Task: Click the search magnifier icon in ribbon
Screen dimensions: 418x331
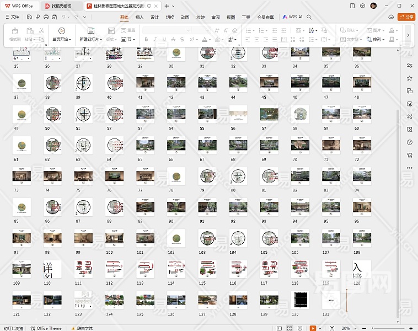Action: [x=309, y=17]
